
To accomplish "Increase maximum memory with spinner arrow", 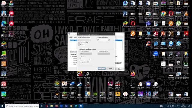I will 109,39.
